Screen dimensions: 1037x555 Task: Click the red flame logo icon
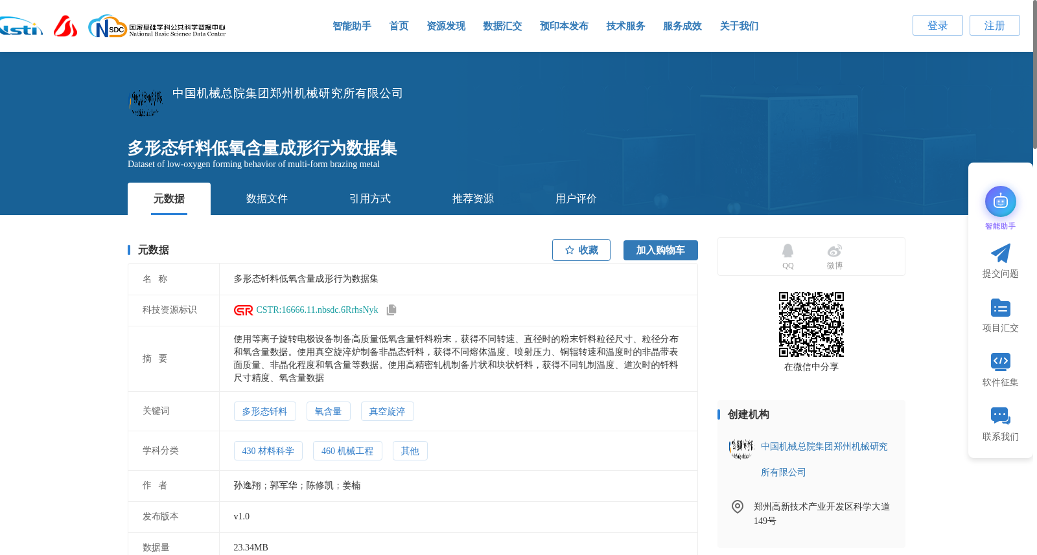tap(65, 26)
